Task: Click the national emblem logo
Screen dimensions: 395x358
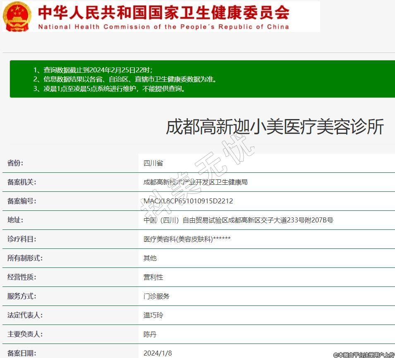Action: [x=17, y=16]
